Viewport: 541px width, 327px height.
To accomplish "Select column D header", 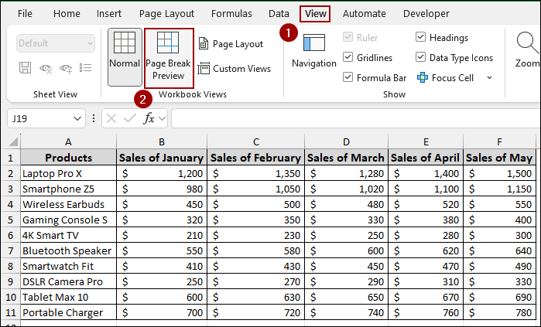I will click(346, 141).
